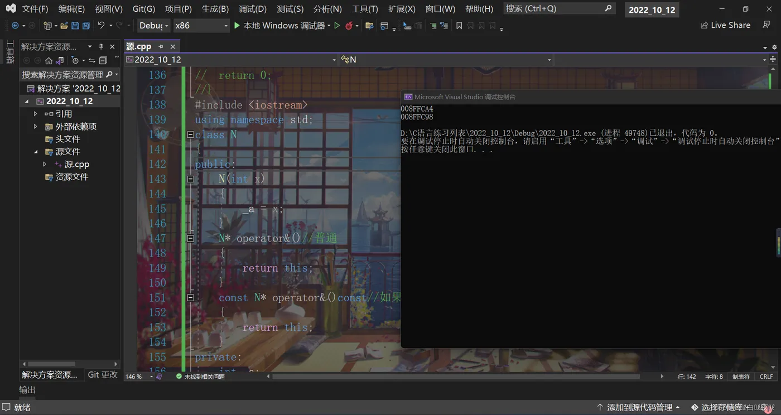Click the Solution Explorer home icon
This screenshot has height=415, width=781.
point(49,60)
